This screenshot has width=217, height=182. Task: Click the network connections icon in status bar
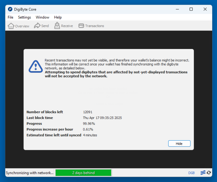(203, 172)
